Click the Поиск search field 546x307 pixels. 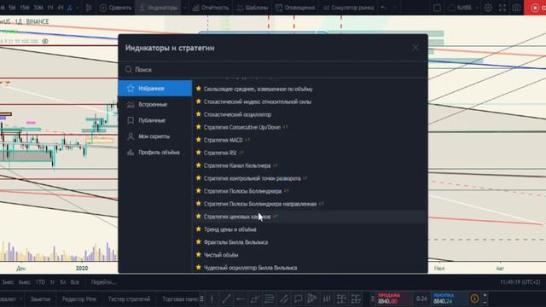[273, 70]
